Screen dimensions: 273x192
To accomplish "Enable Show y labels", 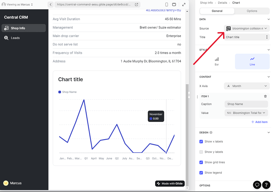I will coord(201,152).
